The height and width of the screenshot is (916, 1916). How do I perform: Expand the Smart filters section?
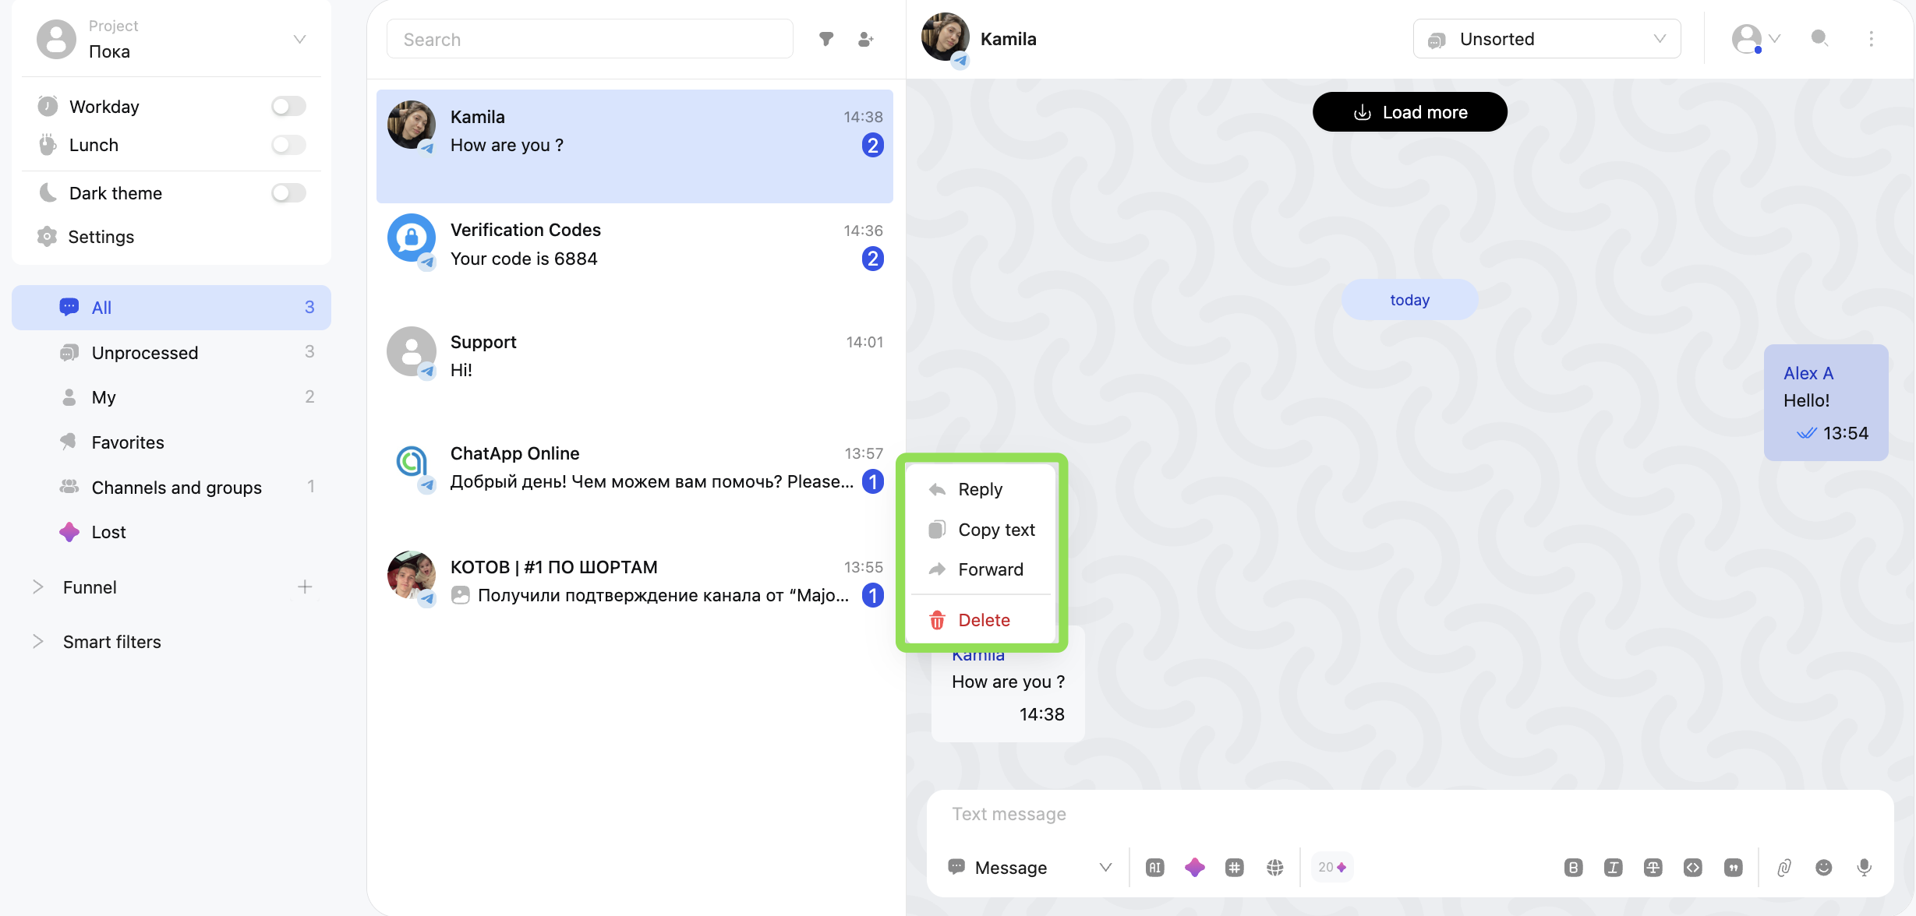tap(37, 641)
